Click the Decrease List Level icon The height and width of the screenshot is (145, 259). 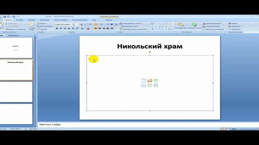(x=108, y=25)
